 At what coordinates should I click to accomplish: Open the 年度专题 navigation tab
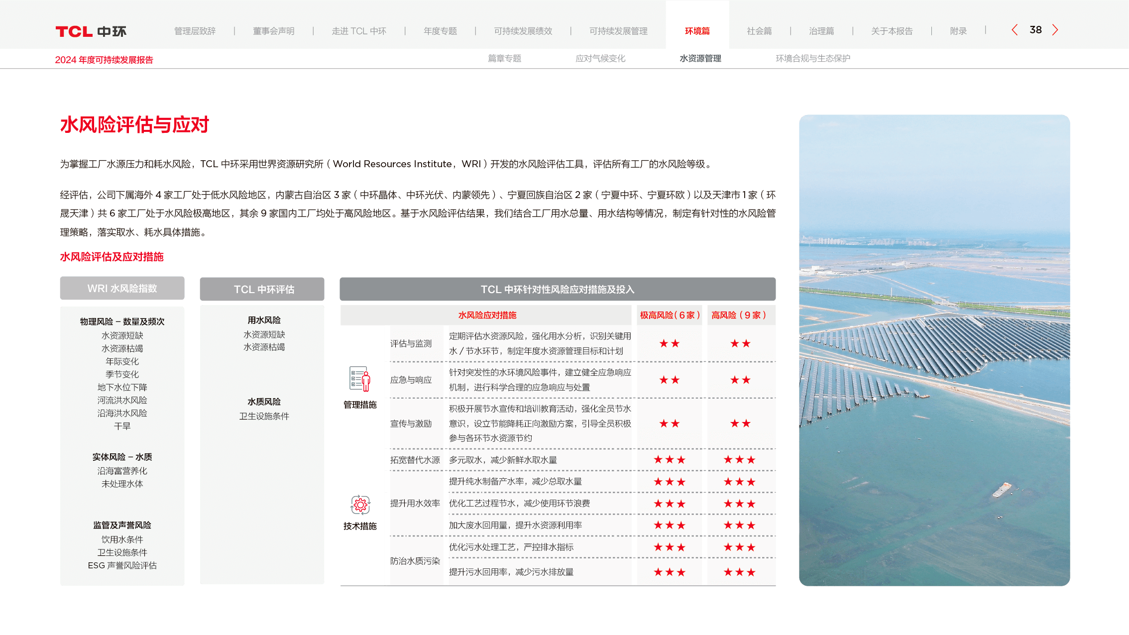[x=440, y=31]
